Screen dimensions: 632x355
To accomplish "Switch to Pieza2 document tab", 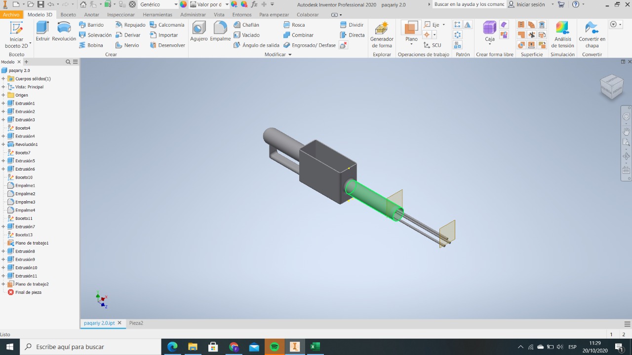I will click(136, 323).
